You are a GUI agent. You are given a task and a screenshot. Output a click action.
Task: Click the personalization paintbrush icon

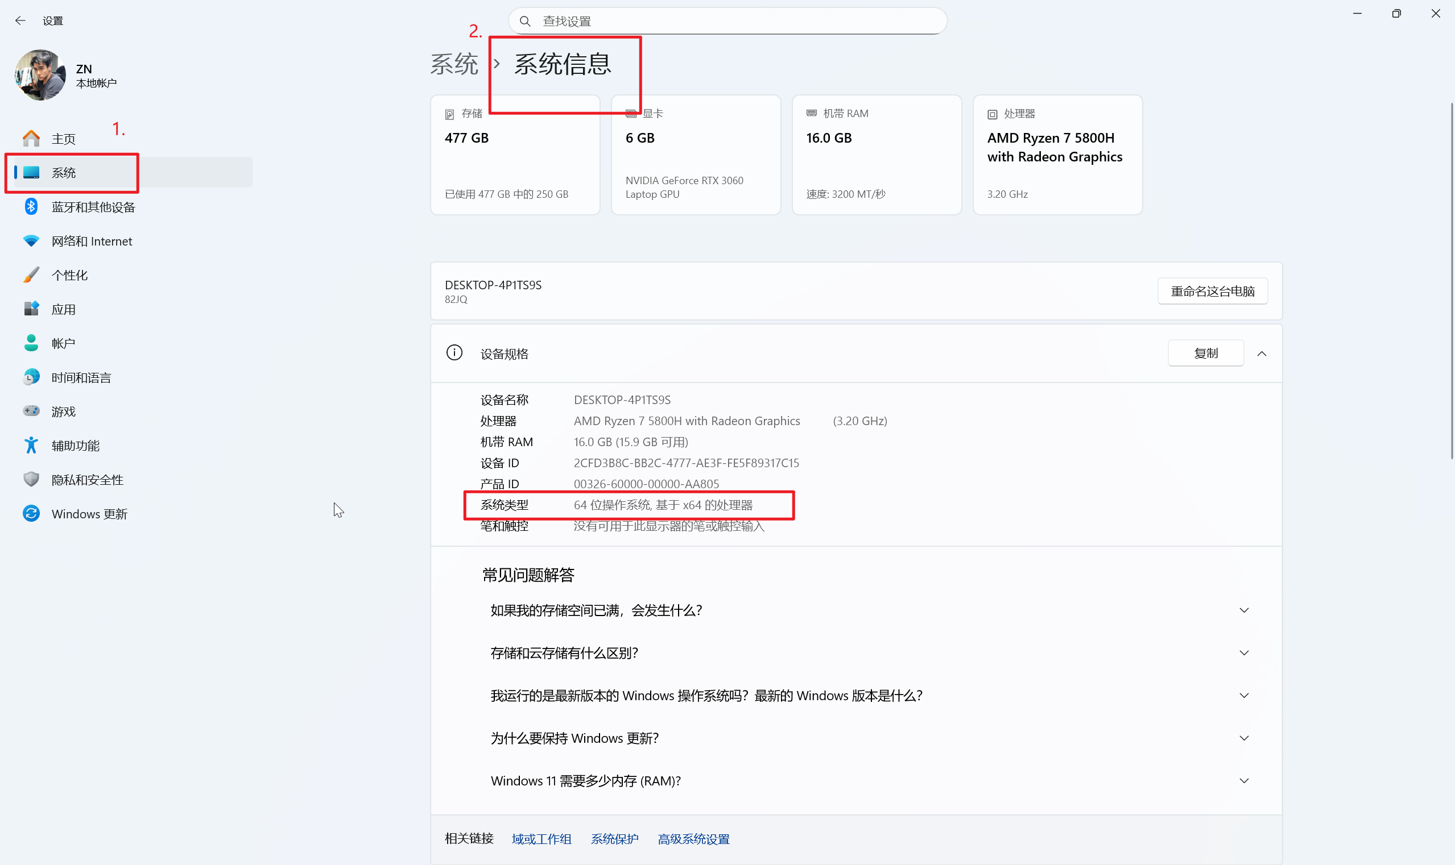31,275
